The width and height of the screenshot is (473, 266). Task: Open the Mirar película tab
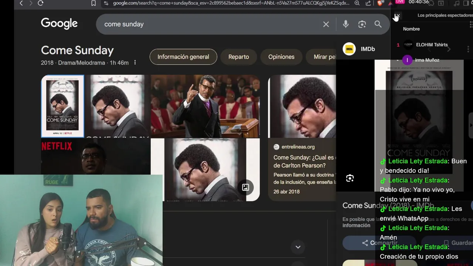point(321,57)
